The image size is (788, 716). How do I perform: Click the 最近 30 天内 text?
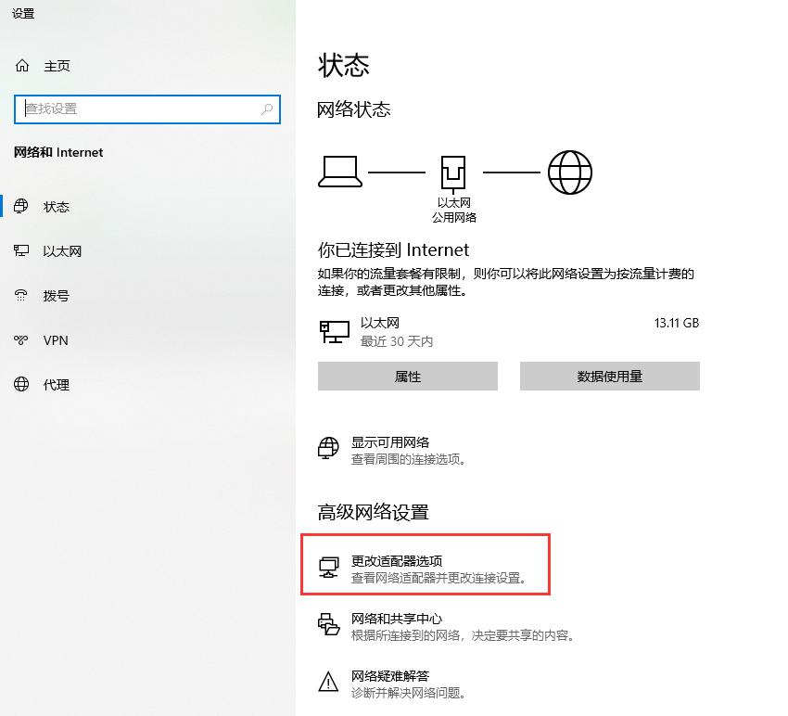pos(397,341)
